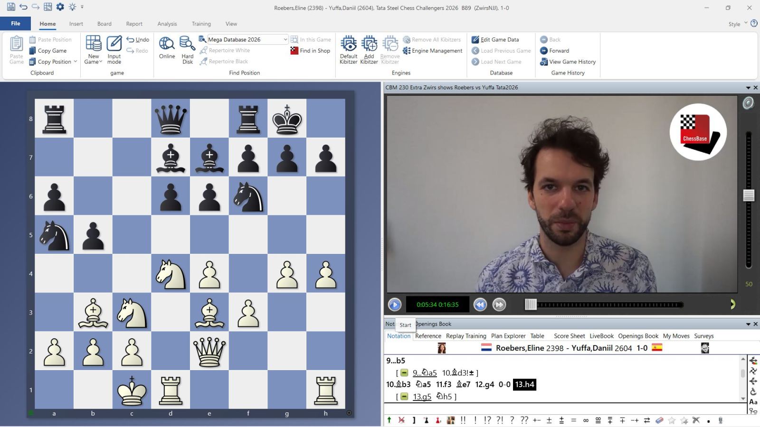The width and height of the screenshot is (760, 427).
Task: Click the video rewind button
Action: (480, 305)
